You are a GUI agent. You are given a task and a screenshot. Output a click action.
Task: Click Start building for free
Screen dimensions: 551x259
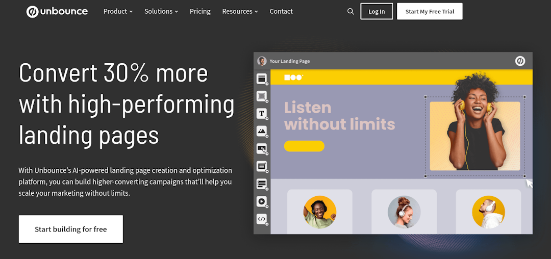coord(71,229)
